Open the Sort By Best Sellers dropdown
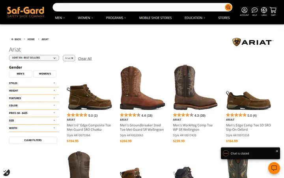The width and height of the screenshot is (284, 178). pyautogui.click(x=34, y=58)
